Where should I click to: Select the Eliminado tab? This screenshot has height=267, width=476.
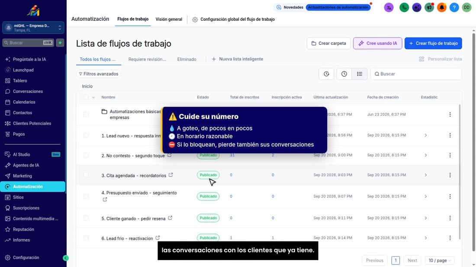pos(187,59)
